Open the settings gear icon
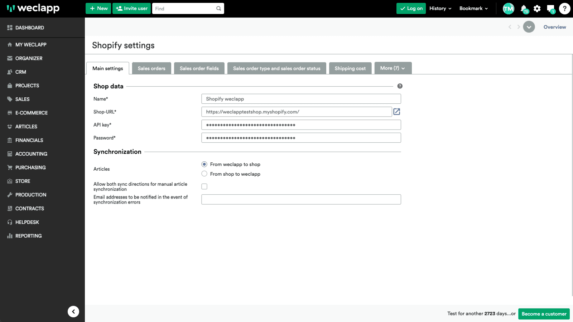Screen dimensions: 573x322 [x=537, y=9]
